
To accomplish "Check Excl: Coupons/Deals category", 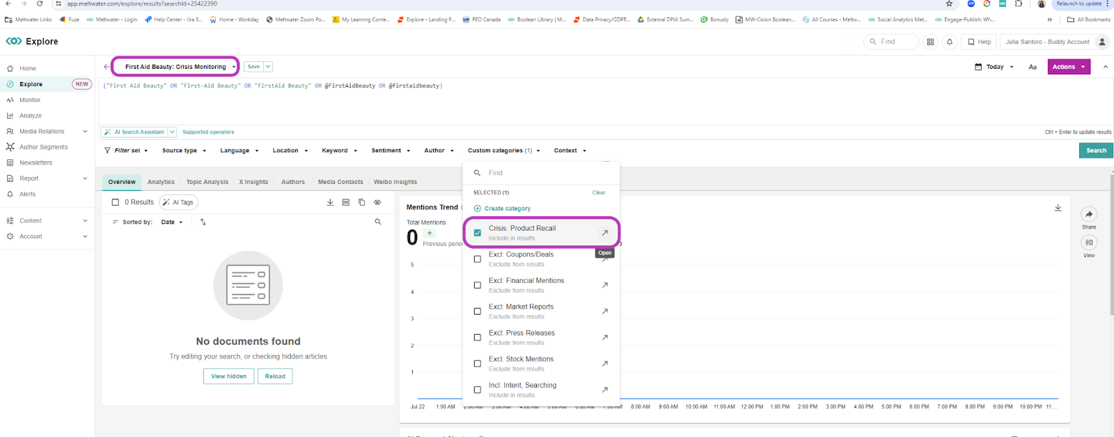I will point(477,259).
